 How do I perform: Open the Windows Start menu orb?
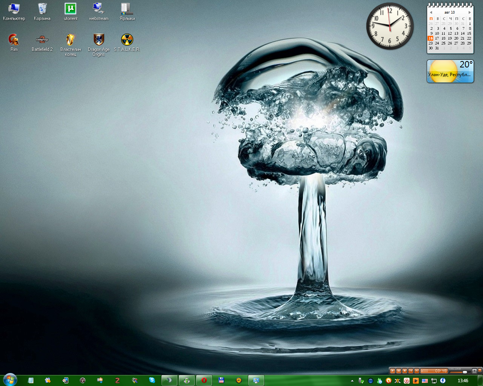pos(10,380)
